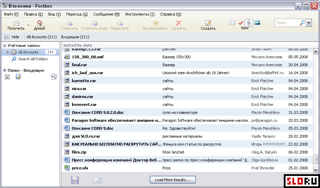The width and height of the screenshot is (320, 188).
Task: Switch to the images view icon
Action: [x=257, y=23]
